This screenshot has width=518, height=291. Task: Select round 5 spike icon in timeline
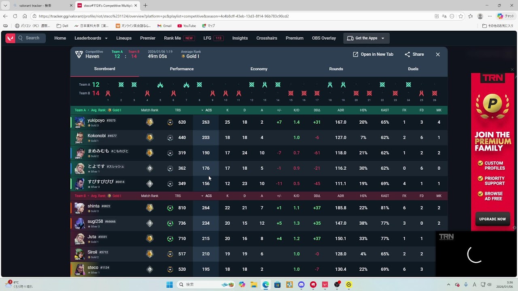[x=160, y=85]
